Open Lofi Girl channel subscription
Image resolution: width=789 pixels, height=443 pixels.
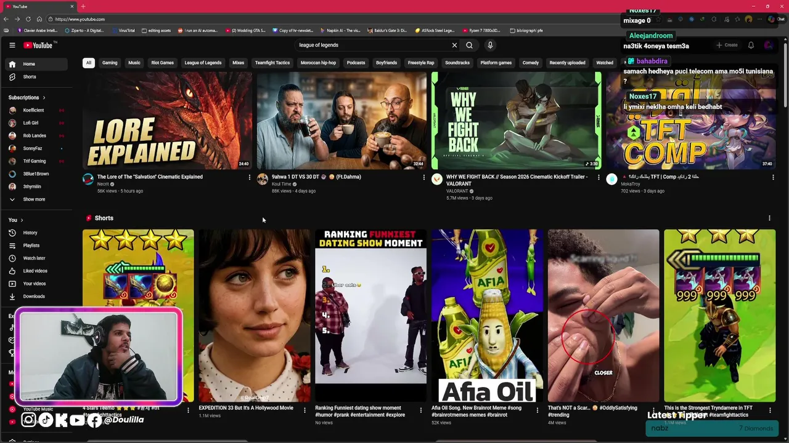tap(38, 123)
